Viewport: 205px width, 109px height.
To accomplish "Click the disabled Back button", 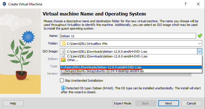I will (146, 103).
